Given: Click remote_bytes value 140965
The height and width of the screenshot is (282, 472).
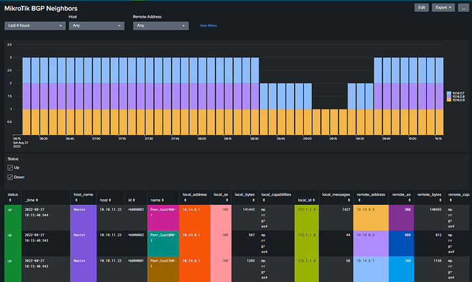Looking at the screenshot, I should coord(435,210).
